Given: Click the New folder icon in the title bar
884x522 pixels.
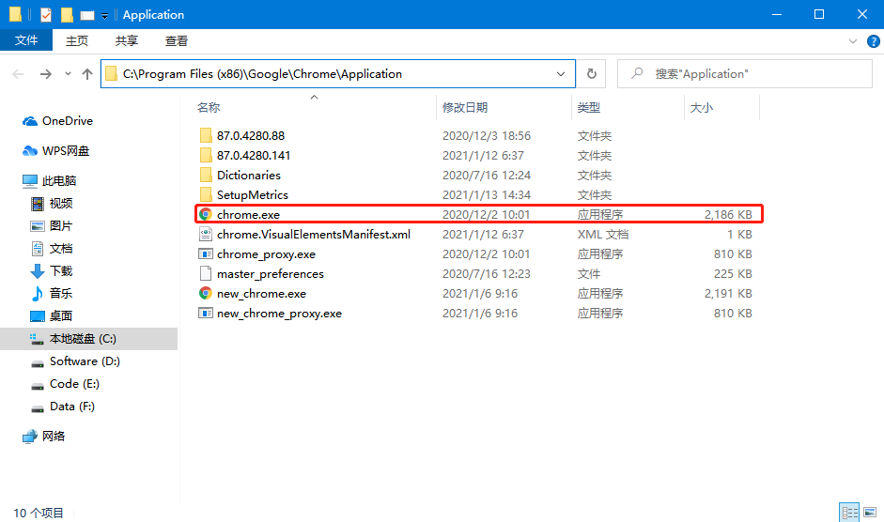Looking at the screenshot, I should tap(67, 15).
